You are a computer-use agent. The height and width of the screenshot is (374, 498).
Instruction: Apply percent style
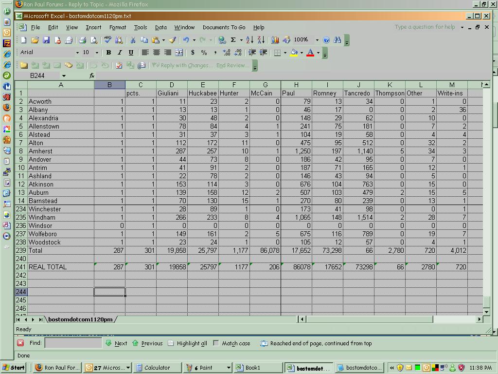[204, 53]
